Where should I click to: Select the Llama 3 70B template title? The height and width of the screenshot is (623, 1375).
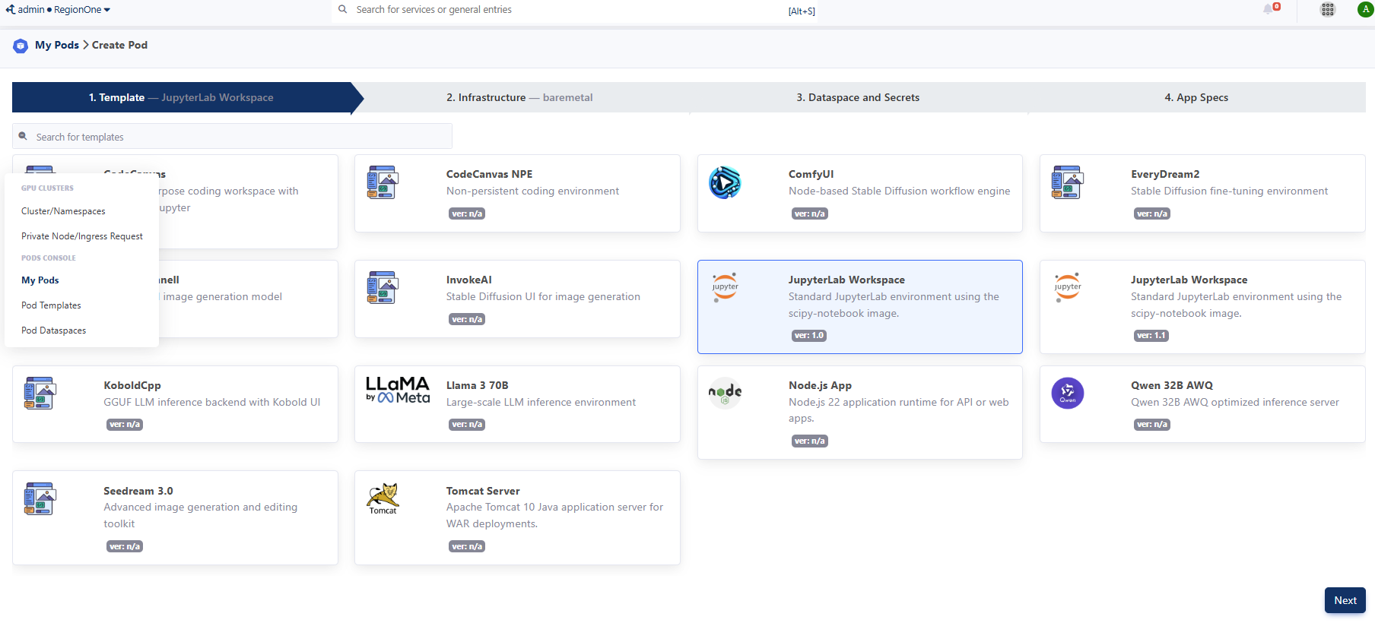477,385
